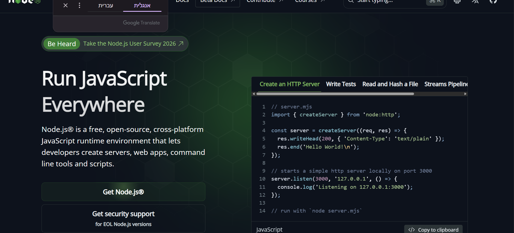Click the Get Node.js® button
The height and width of the screenshot is (233, 514).
pos(123,192)
